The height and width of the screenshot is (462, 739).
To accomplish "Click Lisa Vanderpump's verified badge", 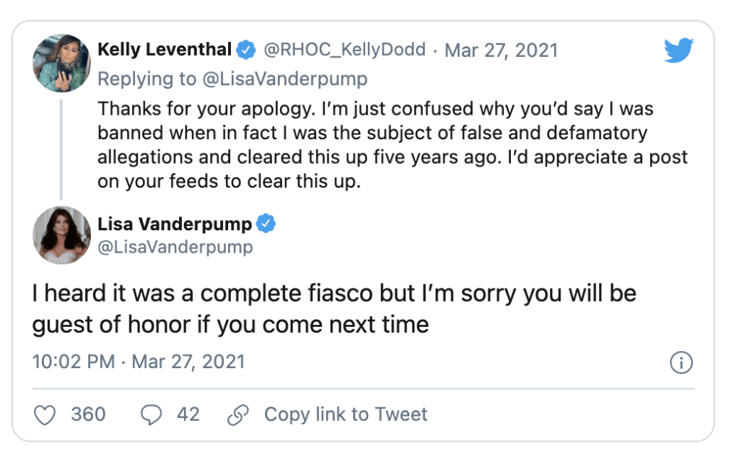I will (x=266, y=224).
